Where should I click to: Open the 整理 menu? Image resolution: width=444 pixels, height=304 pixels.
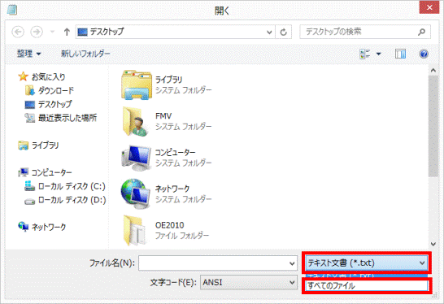tap(28, 54)
